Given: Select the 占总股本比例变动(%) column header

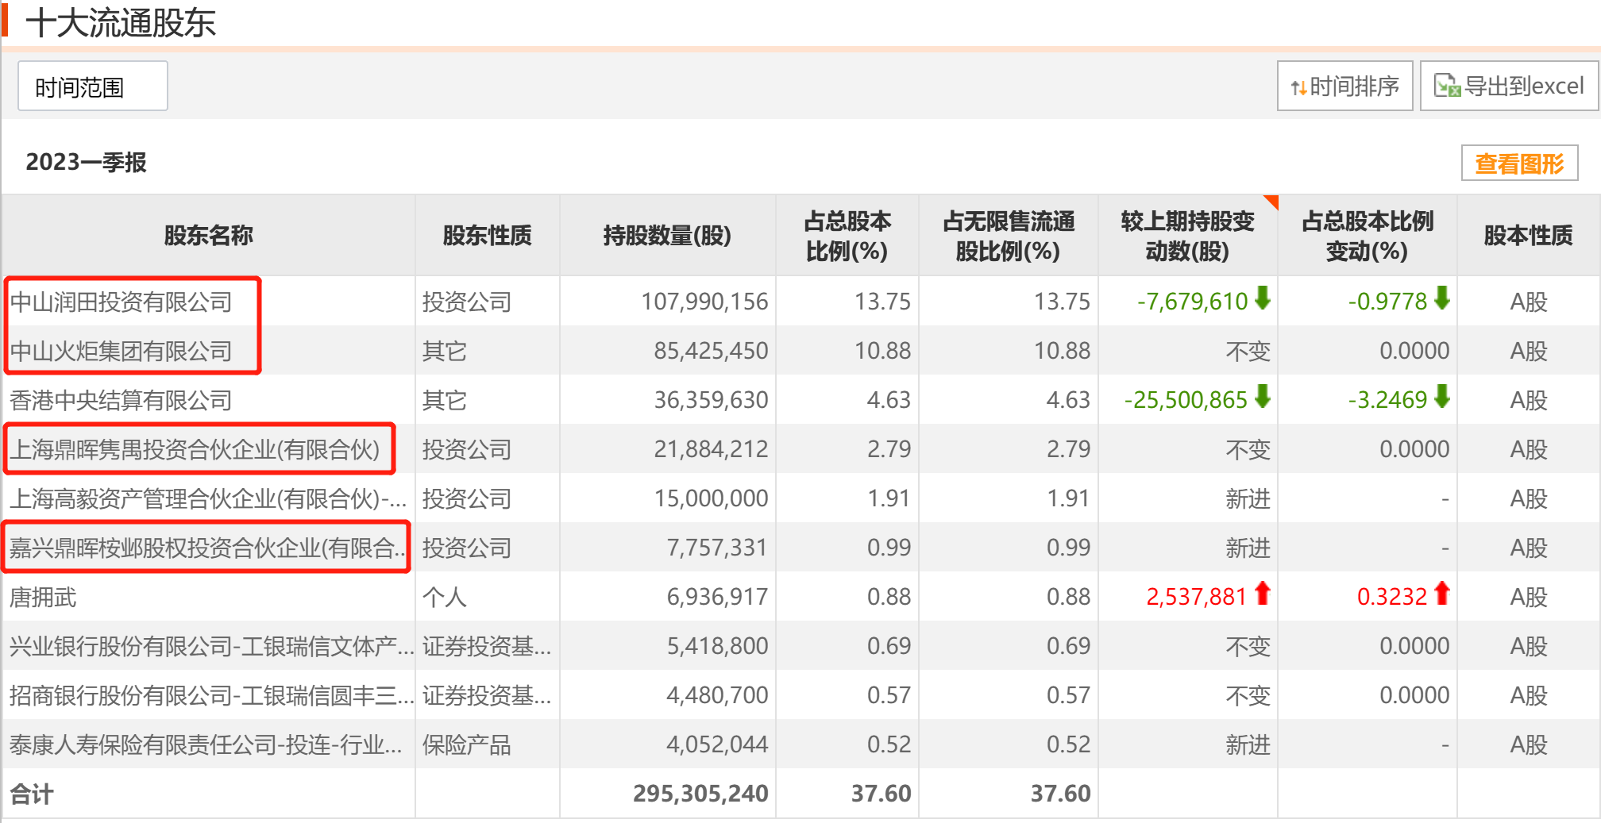Looking at the screenshot, I should pyautogui.click(x=1367, y=235).
